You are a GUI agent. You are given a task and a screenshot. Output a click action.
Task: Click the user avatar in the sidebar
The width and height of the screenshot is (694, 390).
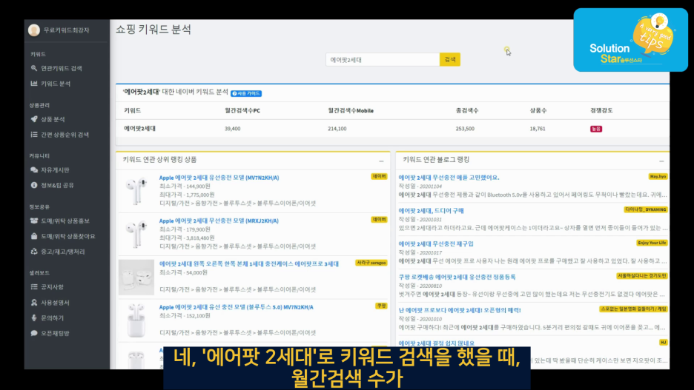click(x=34, y=30)
